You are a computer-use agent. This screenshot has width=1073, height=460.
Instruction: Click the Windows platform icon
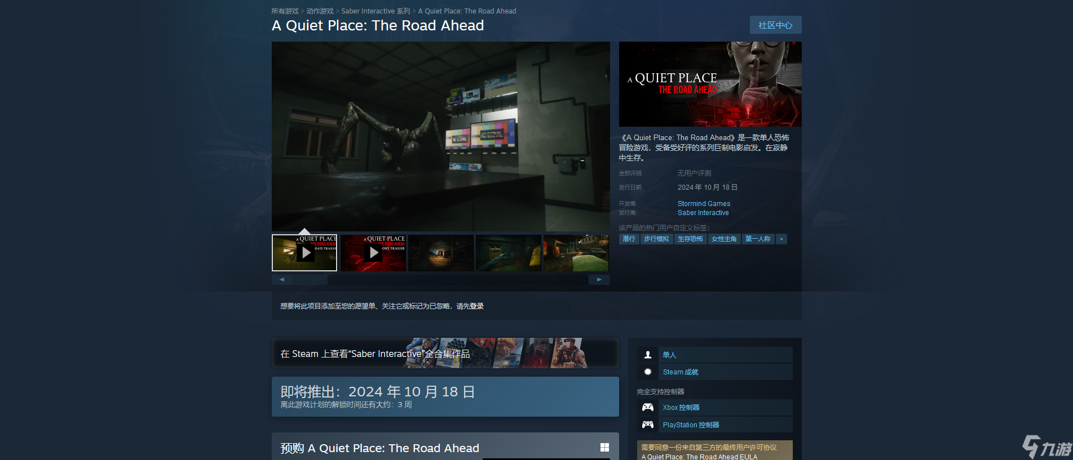click(604, 448)
